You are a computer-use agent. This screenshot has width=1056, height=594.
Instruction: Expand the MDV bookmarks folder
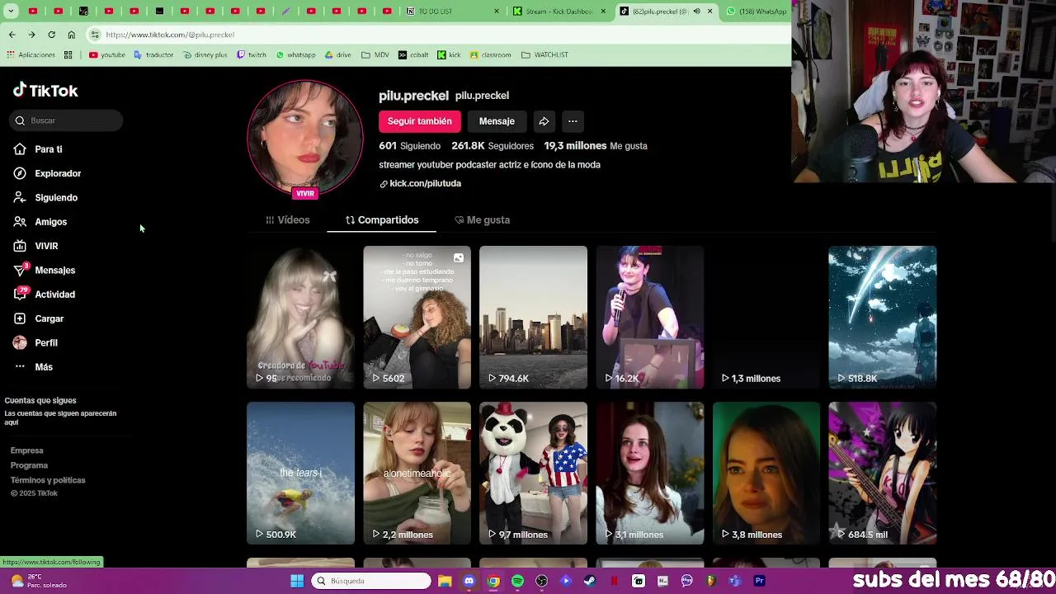point(375,55)
